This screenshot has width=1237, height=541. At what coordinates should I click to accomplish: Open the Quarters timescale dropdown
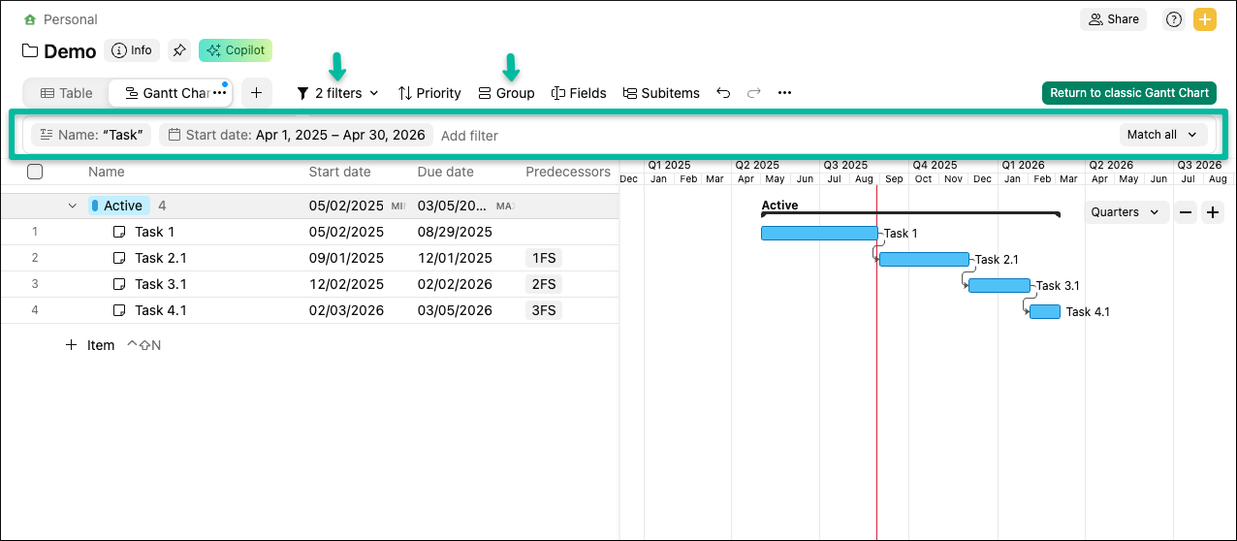click(x=1126, y=212)
